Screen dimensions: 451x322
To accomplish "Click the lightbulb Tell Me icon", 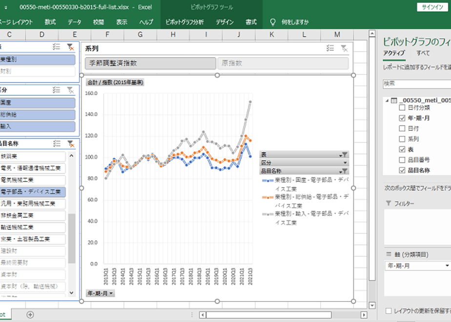I will (273, 22).
